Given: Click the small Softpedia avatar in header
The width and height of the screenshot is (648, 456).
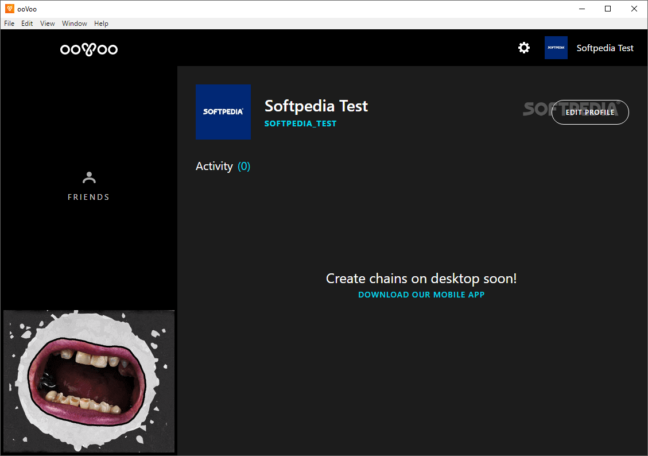Looking at the screenshot, I should coord(556,48).
